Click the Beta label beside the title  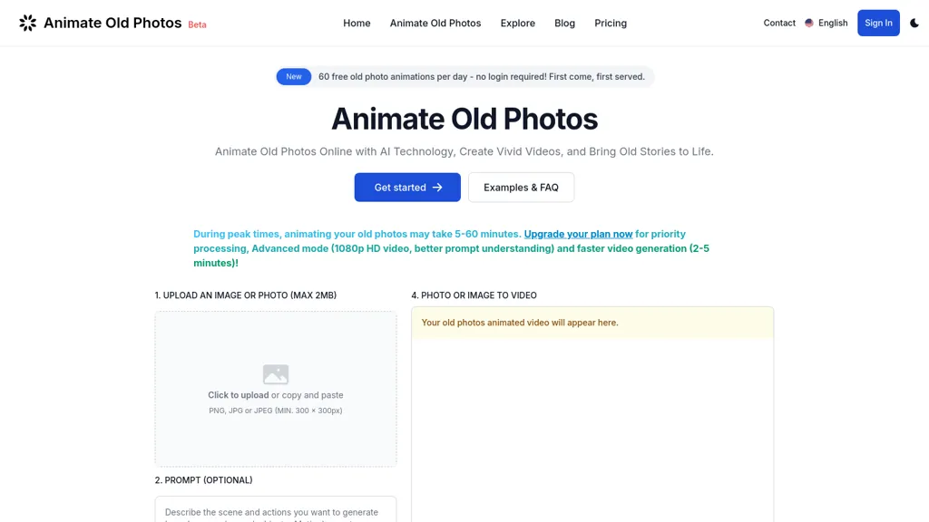pyautogui.click(x=197, y=24)
